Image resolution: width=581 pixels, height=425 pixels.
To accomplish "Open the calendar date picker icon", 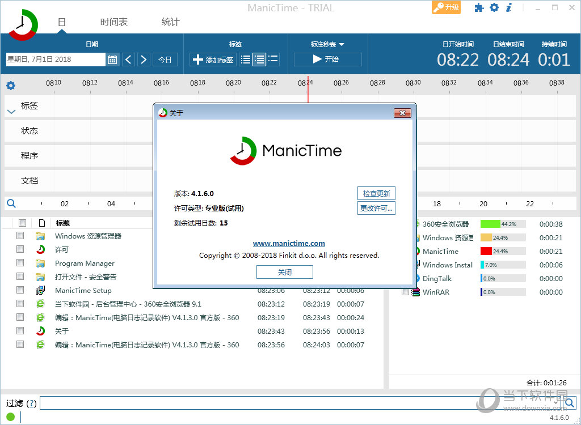I will (112, 59).
